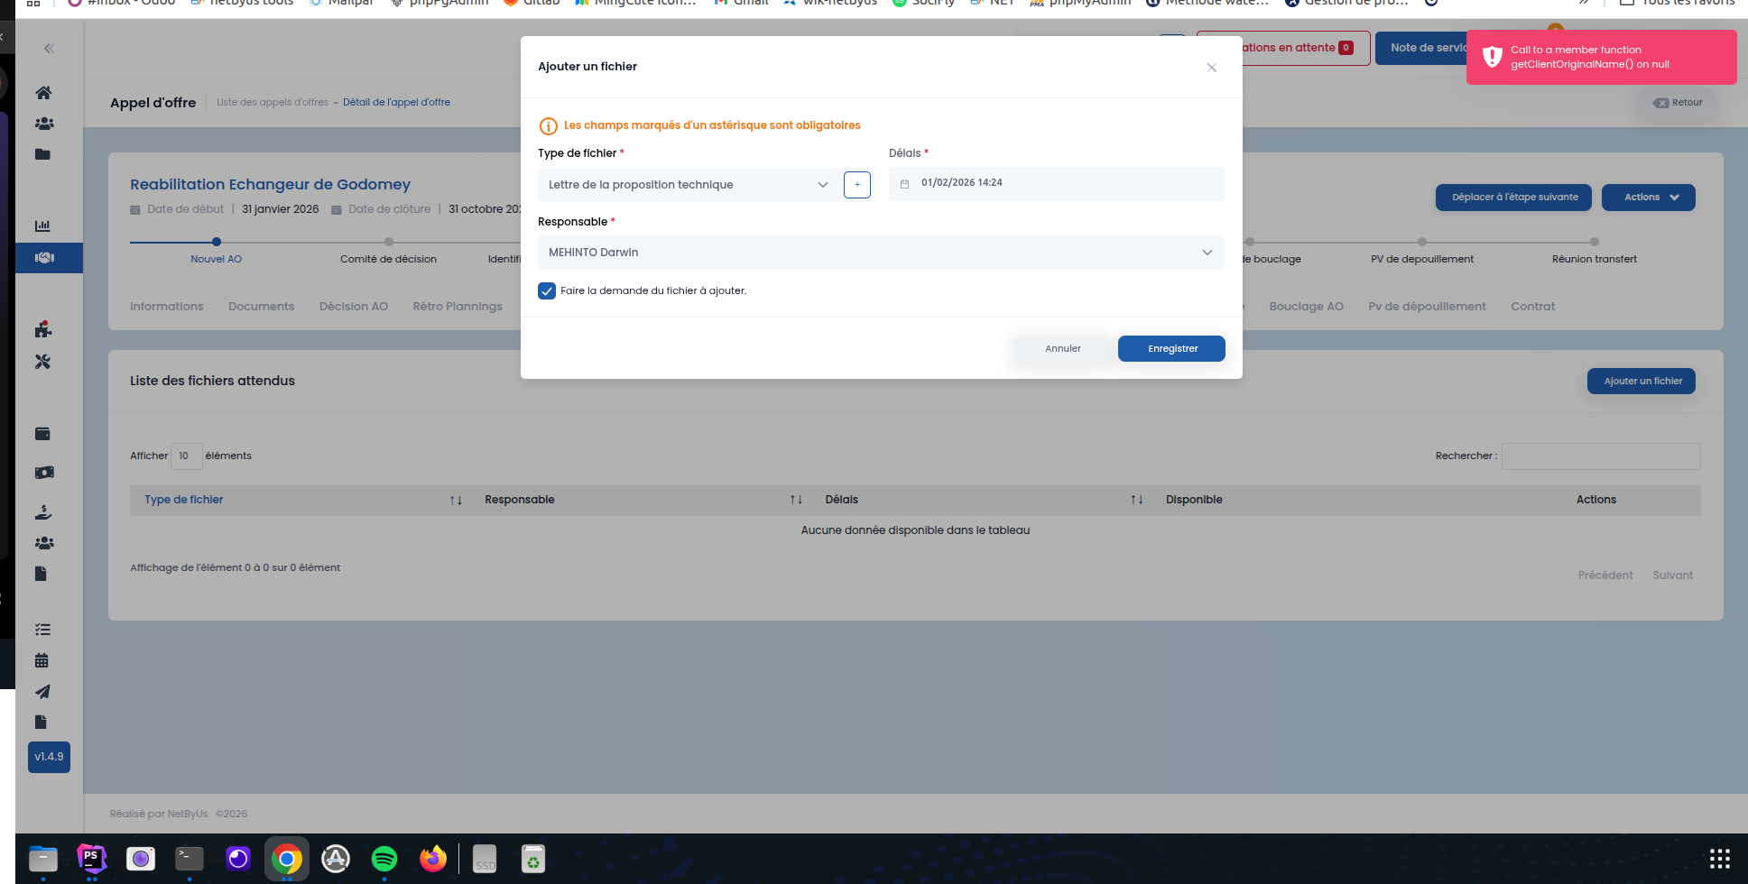Click the Délais date field
Screen dimensions: 1748x884
pos(1056,183)
